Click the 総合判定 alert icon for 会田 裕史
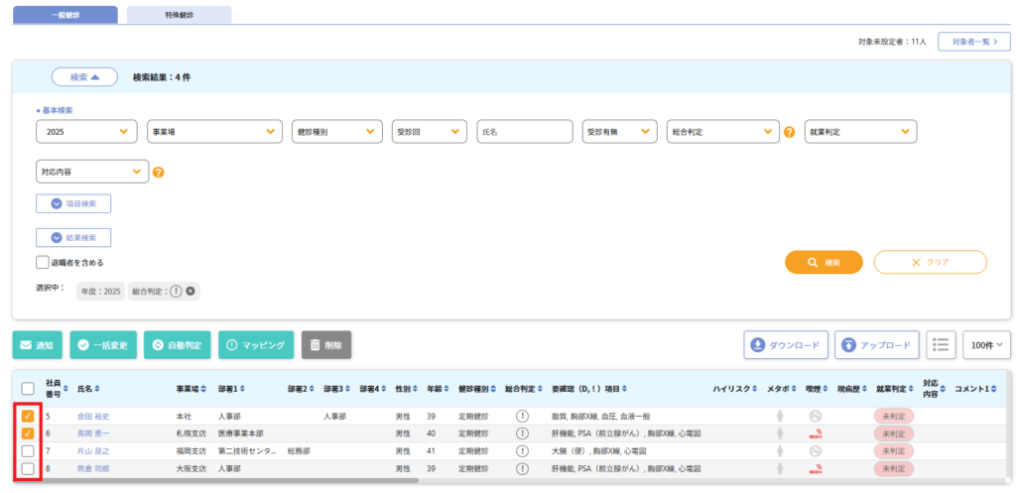The image size is (1016, 493). (522, 416)
